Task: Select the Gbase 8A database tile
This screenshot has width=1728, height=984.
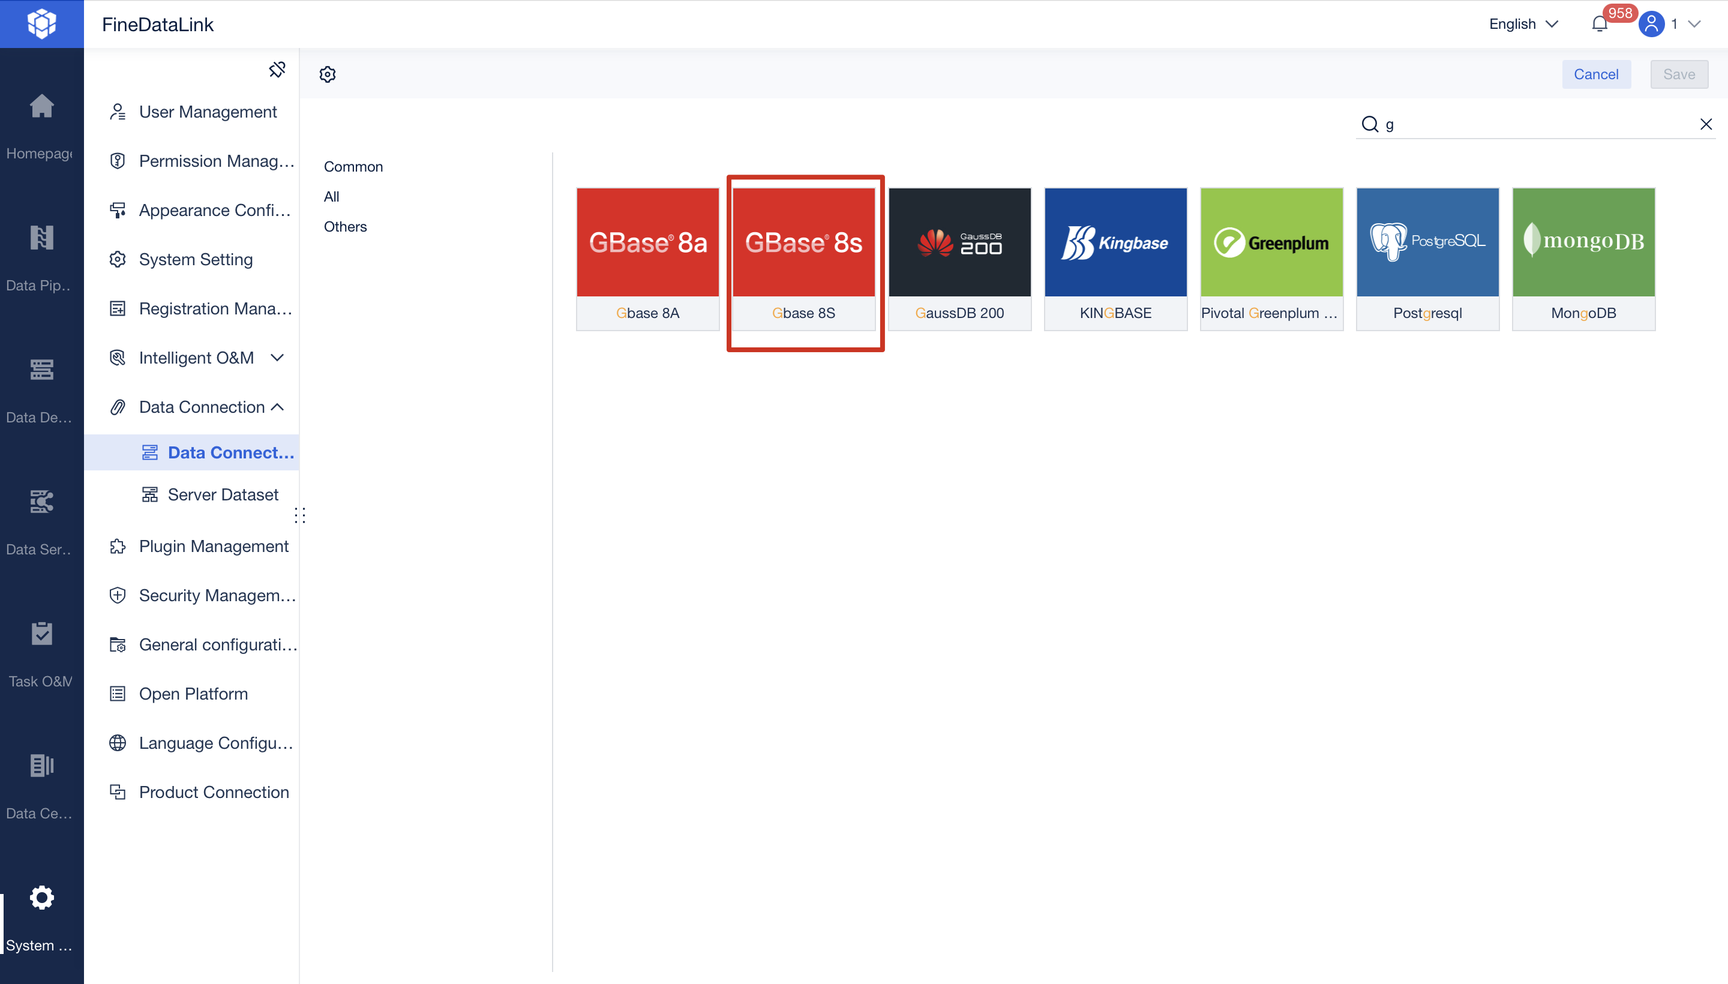Action: click(647, 259)
